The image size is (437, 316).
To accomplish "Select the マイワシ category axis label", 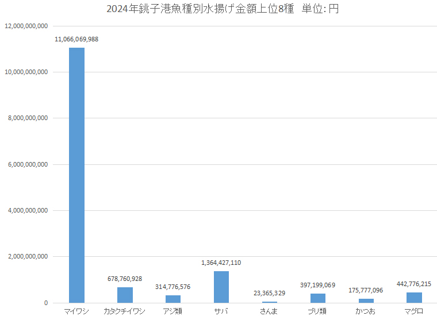I will pos(76,311).
